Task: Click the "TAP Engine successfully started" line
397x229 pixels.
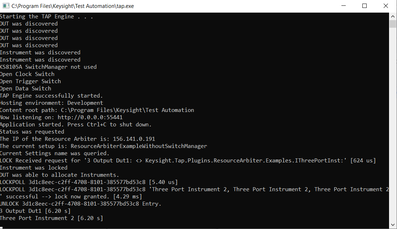Action: point(51,96)
